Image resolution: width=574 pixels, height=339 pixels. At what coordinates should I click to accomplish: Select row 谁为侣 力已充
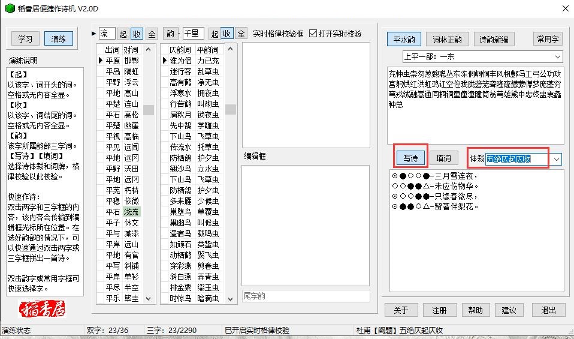point(194,61)
